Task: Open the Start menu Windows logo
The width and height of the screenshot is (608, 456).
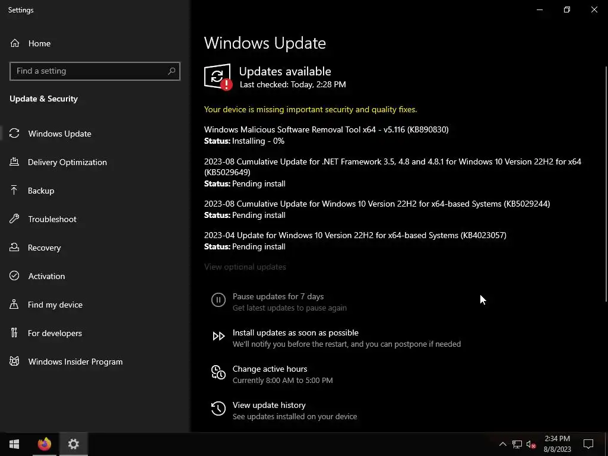Action: click(14, 444)
